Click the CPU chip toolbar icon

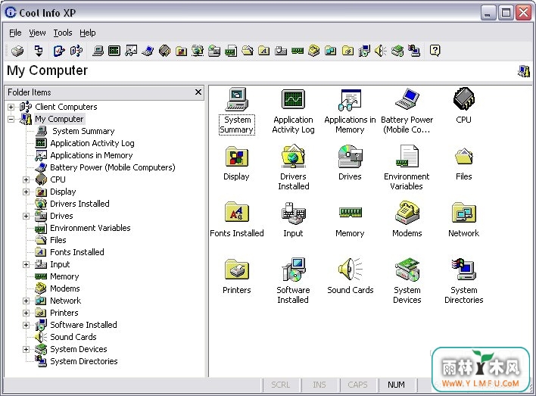click(x=164, y=51)
